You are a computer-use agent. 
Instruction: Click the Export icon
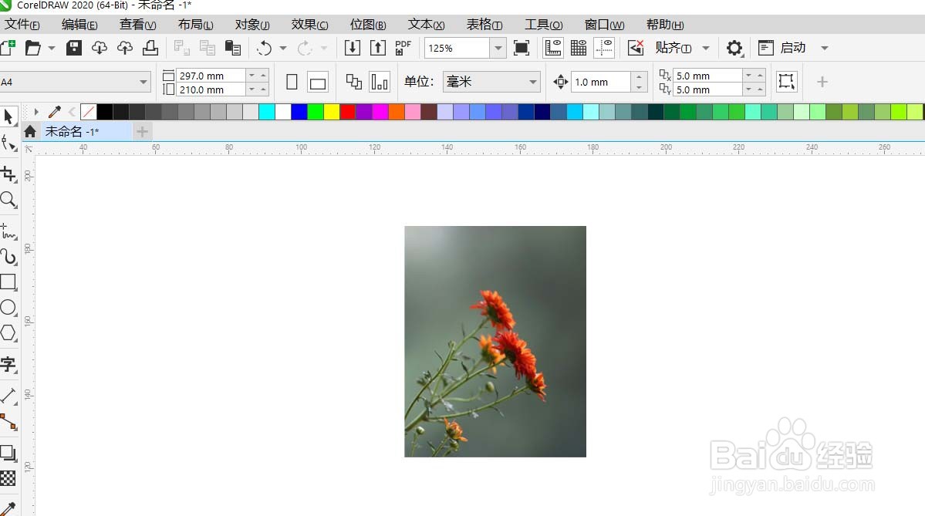click(x=377, y=48)
